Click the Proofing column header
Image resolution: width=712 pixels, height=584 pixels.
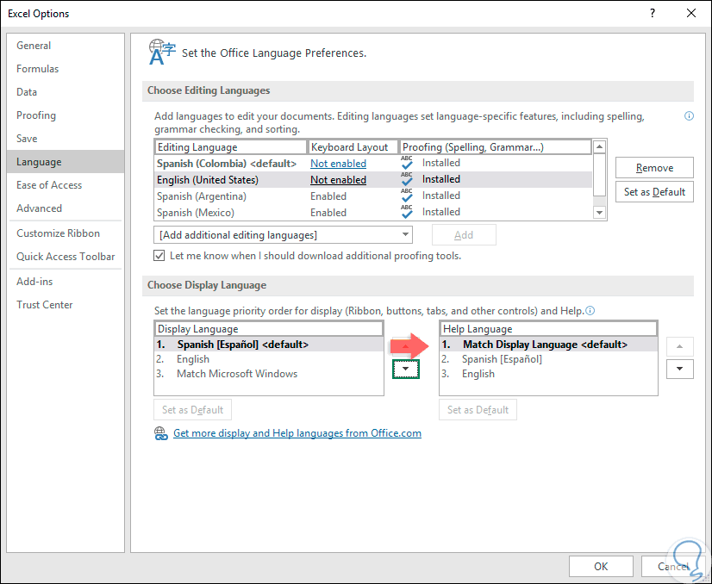tap(496, 147)
